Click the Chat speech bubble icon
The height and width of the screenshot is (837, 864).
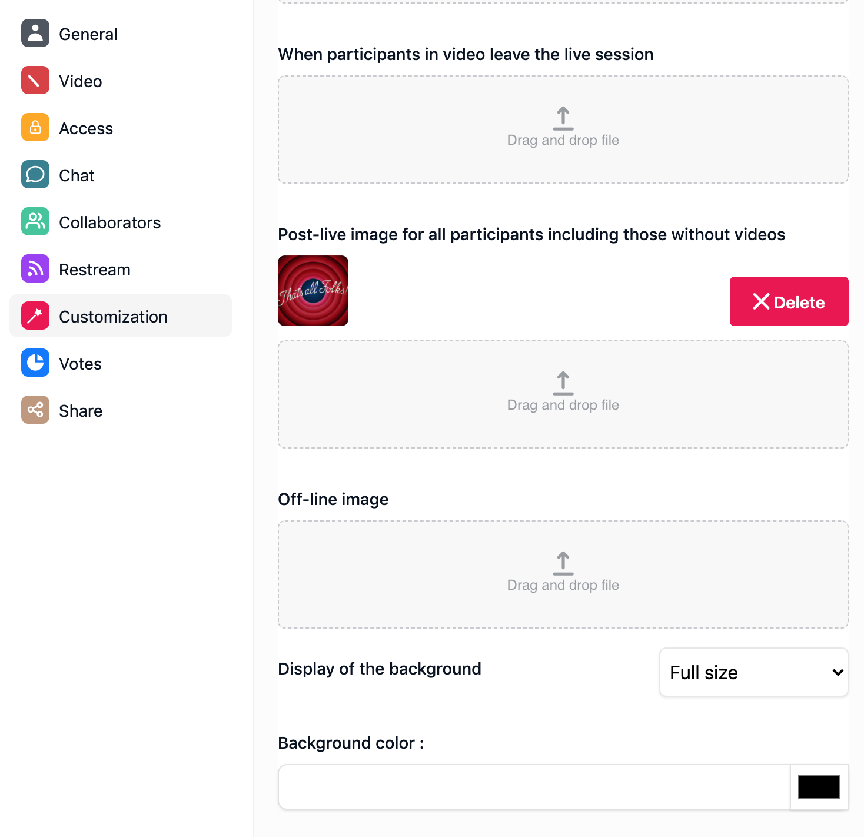coord(35,175)
